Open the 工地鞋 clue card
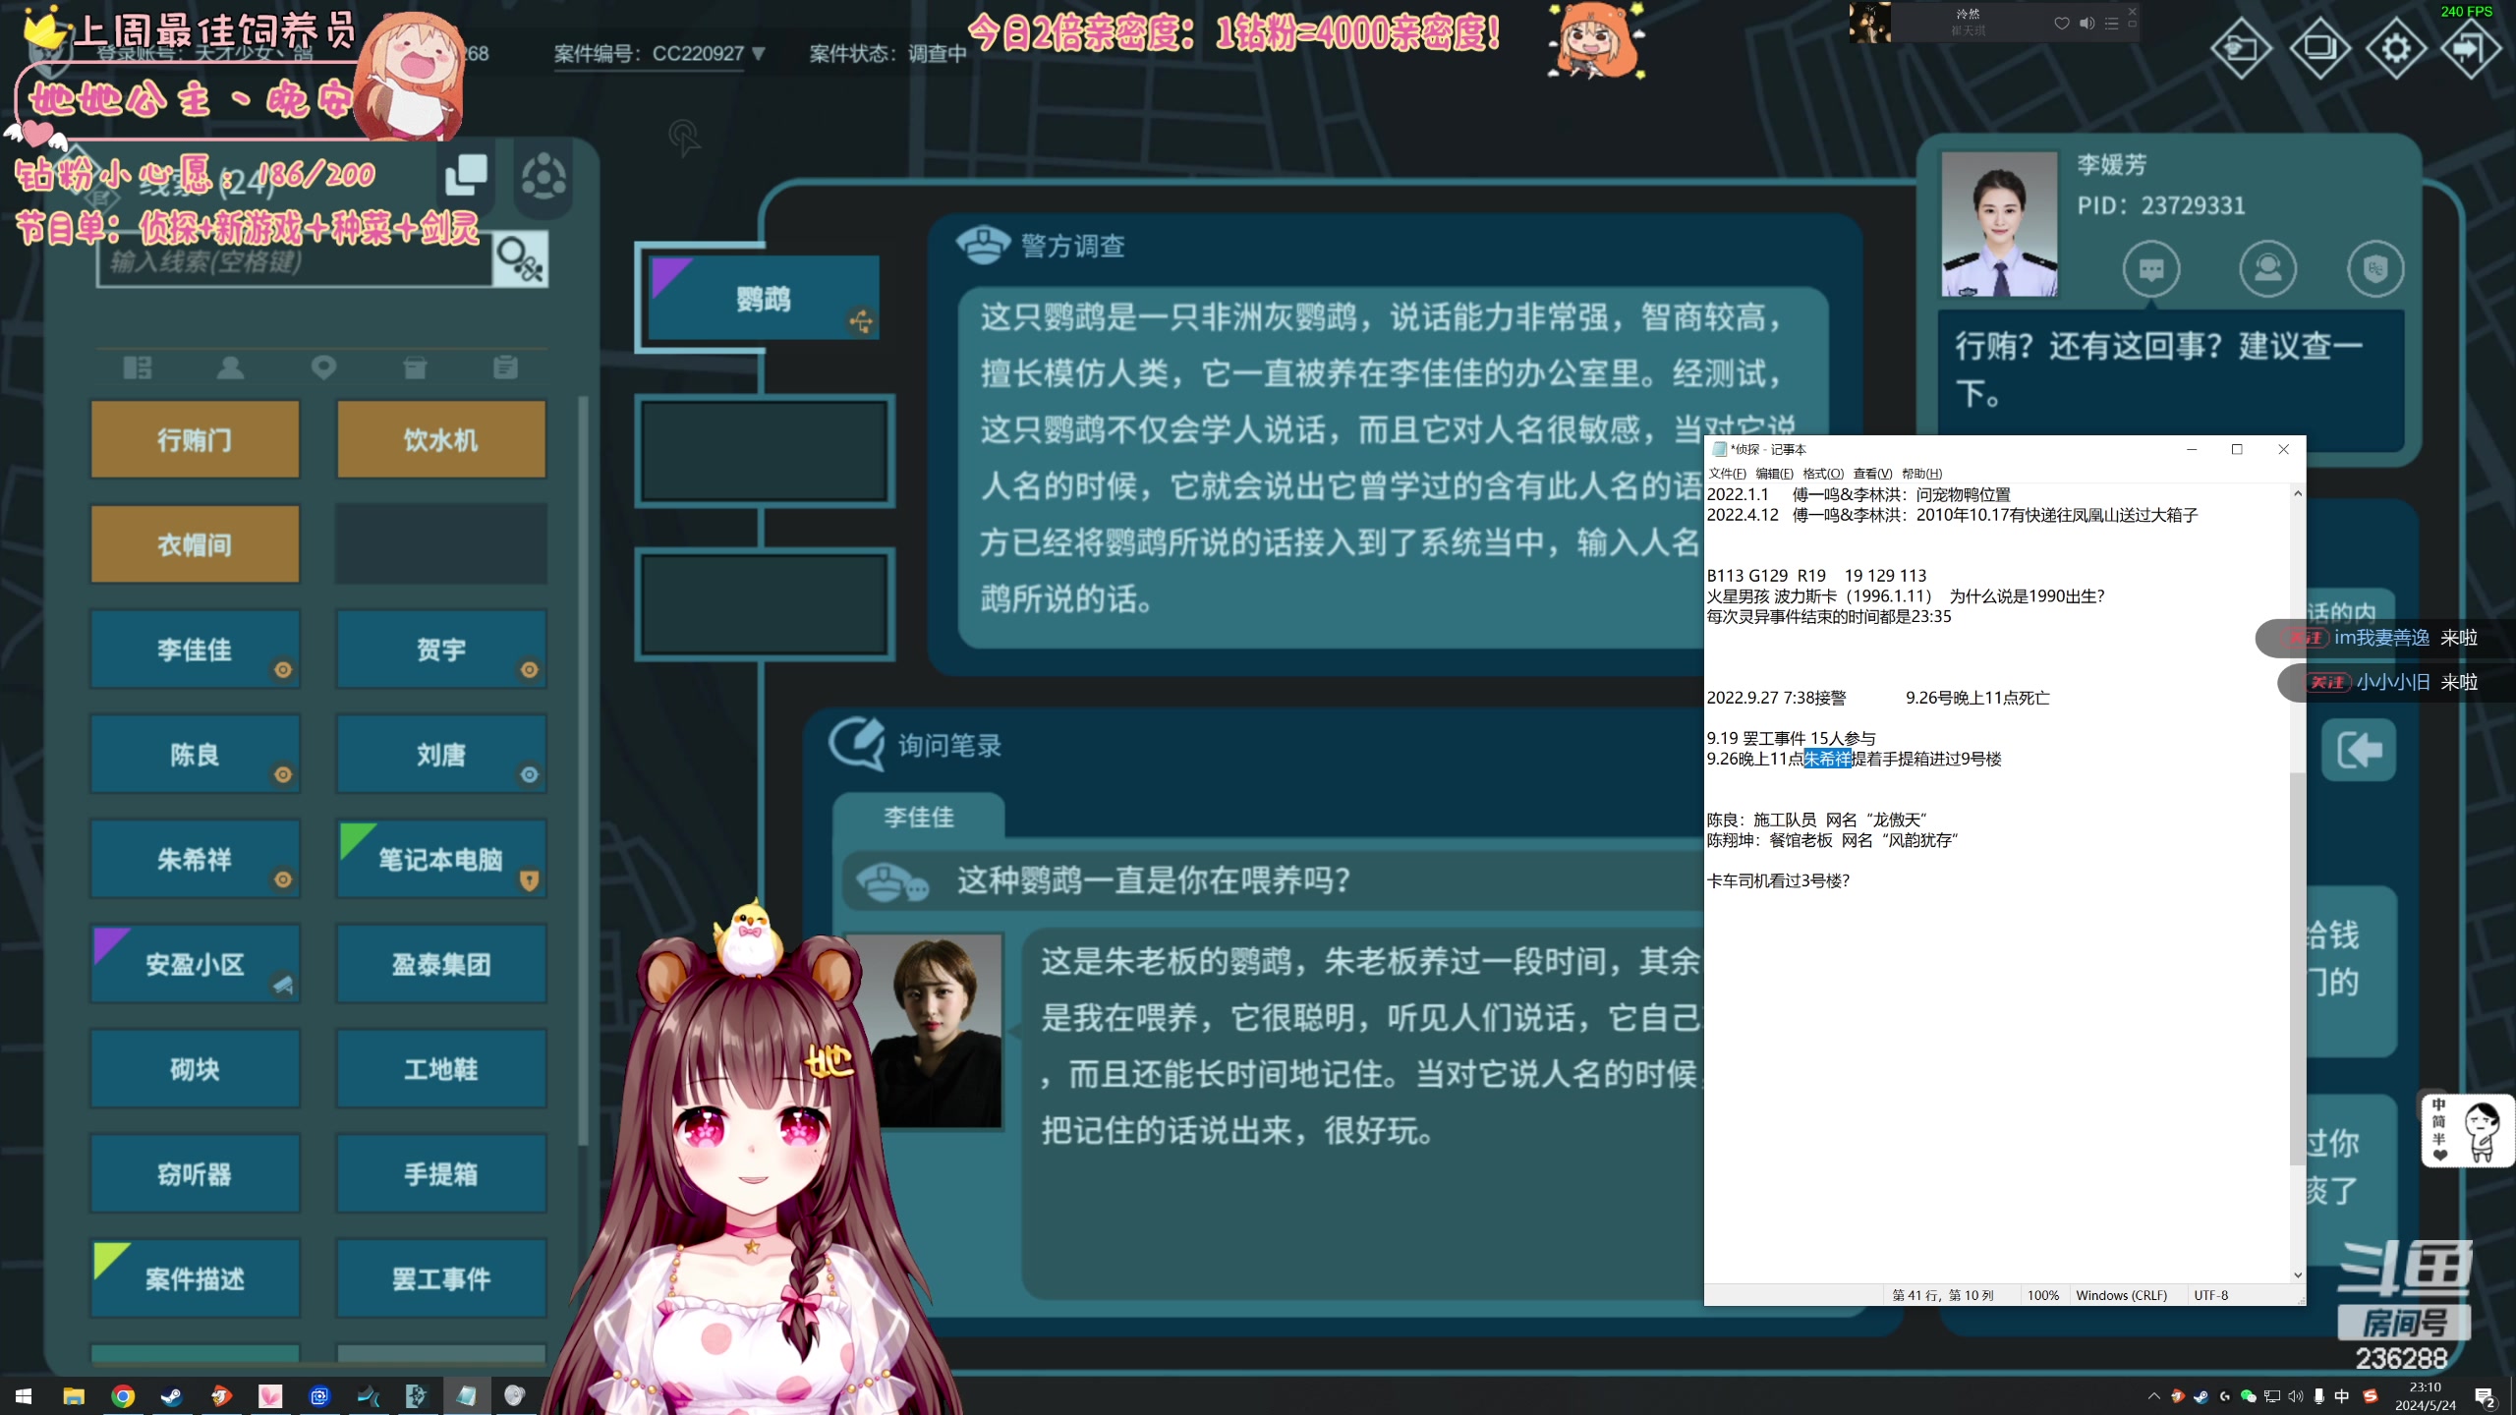 click(x=441, y=1069)
